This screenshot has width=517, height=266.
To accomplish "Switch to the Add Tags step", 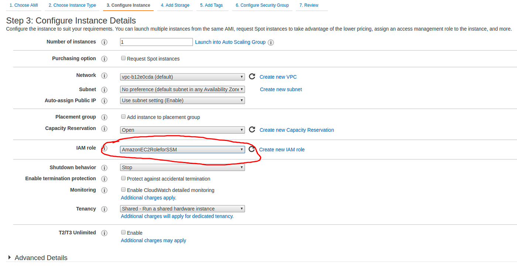I will pos(212,5).
